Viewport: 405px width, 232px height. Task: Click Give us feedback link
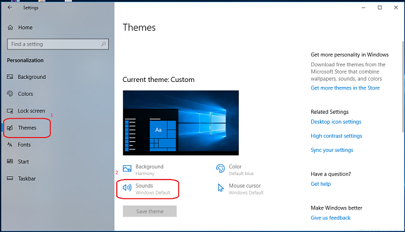tap(331, 218)
